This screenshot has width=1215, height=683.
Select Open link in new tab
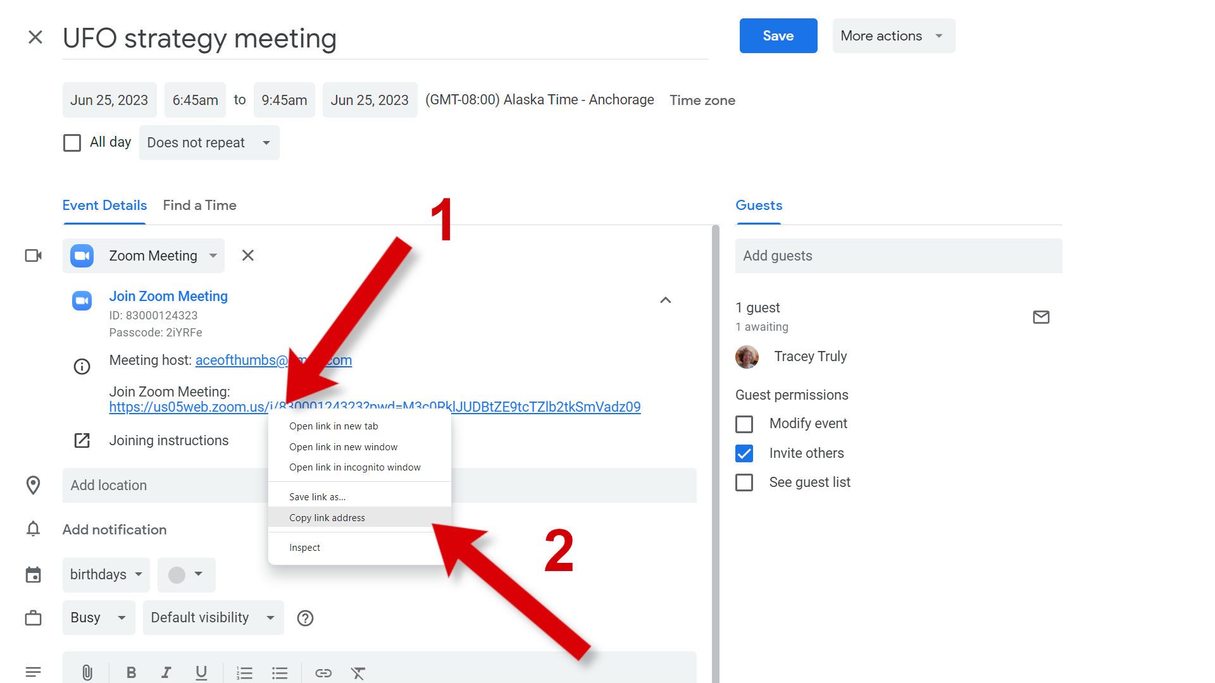(x=332, y=426)
